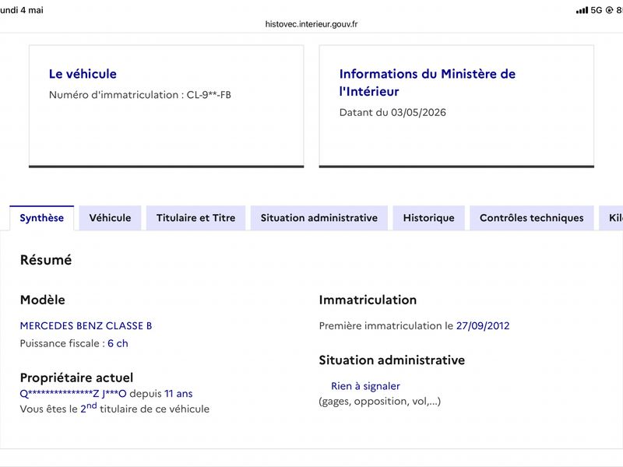The image size is (623, 467).
Task: Click the Immatriculation heading
Action: [x=368, y=300]
